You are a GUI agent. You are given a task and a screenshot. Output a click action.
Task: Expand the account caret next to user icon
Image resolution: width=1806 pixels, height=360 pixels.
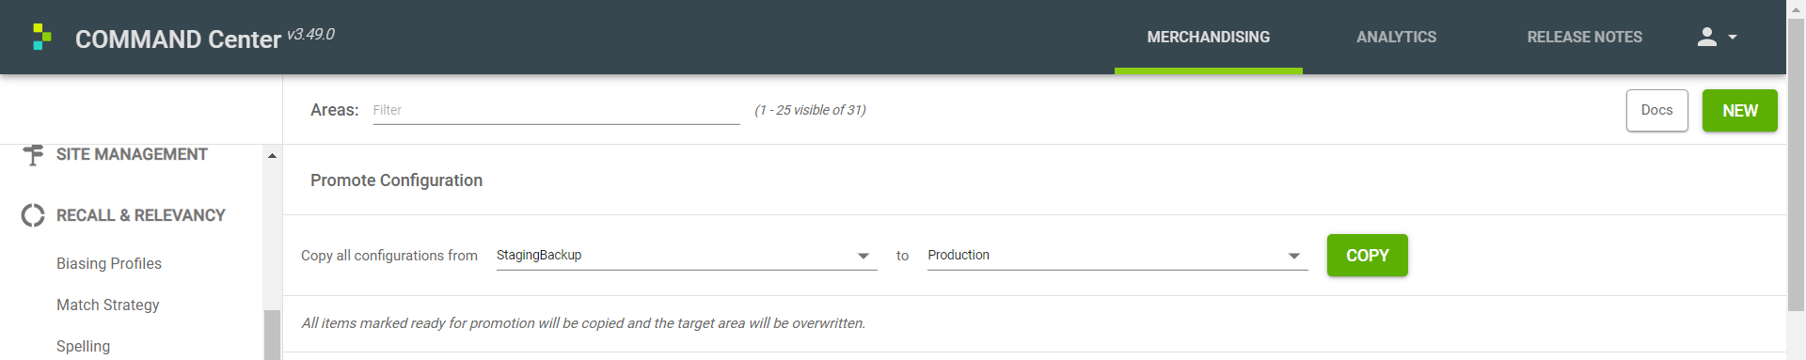coord(1733,38)
